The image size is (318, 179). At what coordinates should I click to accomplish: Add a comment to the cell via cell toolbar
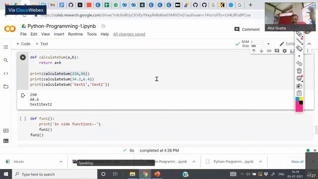coord(277,51)
